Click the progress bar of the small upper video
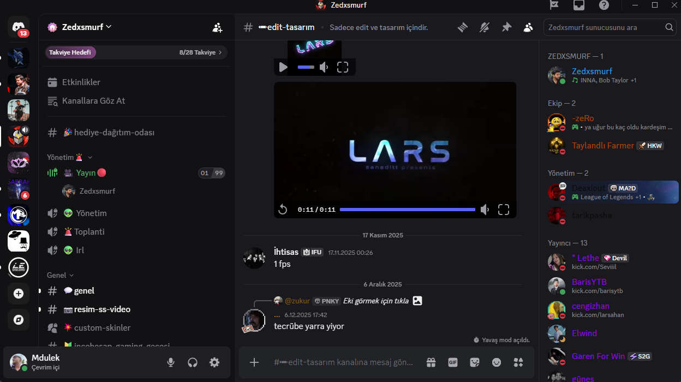 (306, 67)
